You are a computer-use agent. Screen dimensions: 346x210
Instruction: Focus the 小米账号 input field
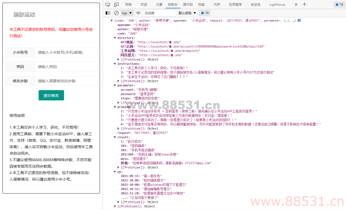tap(66, 52)
